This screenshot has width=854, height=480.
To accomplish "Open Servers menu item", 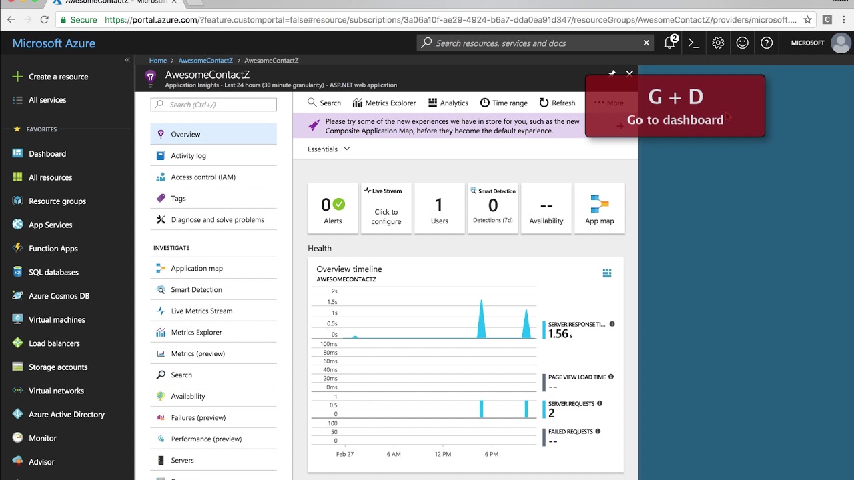I will click(213, 460).
